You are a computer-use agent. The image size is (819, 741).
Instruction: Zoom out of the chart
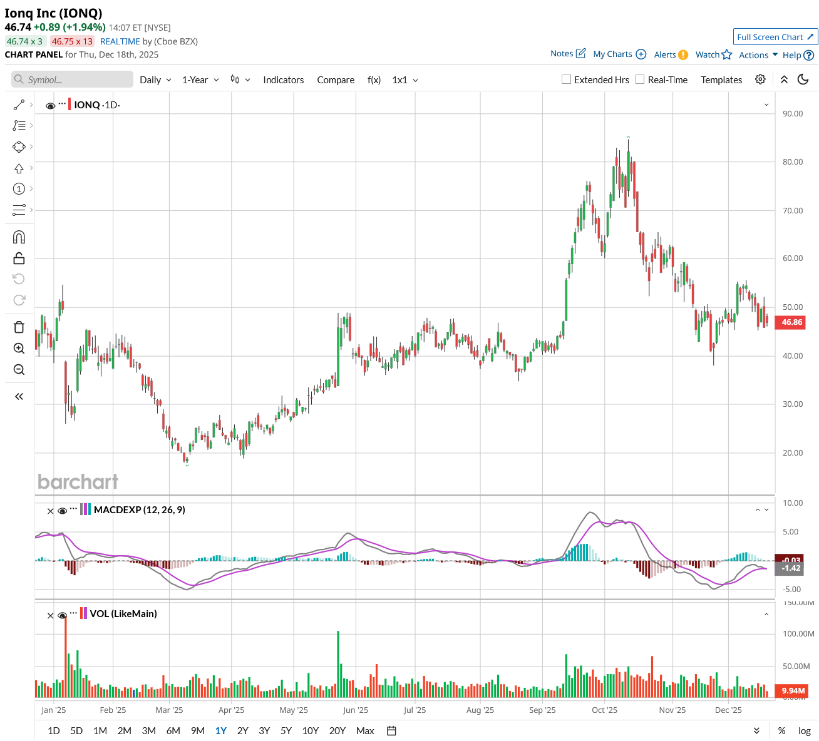(x=19, y=369)
